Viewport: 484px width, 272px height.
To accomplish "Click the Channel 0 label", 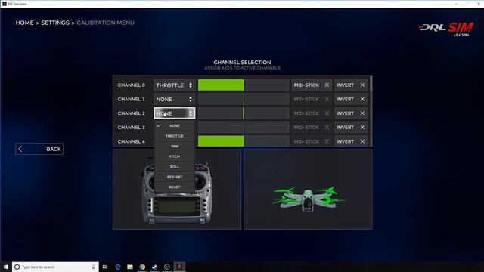I will 131,85.
